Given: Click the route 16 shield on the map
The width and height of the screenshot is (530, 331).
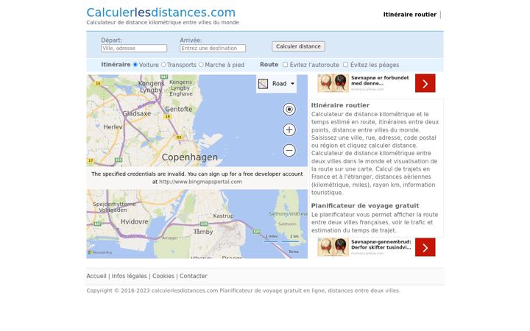Looking at the screenshot, I should click(x=98, y=83).
